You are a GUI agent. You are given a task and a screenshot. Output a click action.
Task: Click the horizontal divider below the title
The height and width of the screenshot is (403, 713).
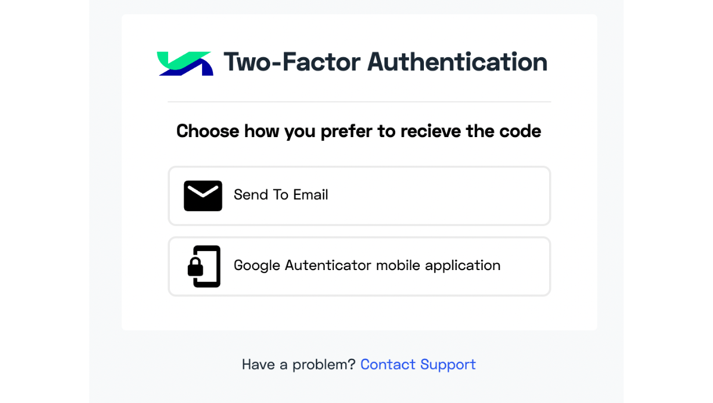click(x=359, y=102)
